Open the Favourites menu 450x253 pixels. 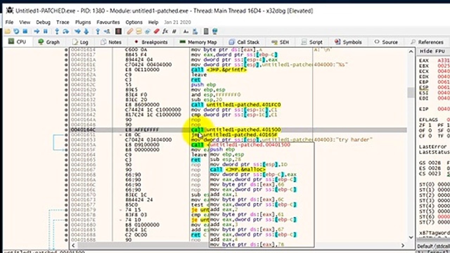point(108,22)
